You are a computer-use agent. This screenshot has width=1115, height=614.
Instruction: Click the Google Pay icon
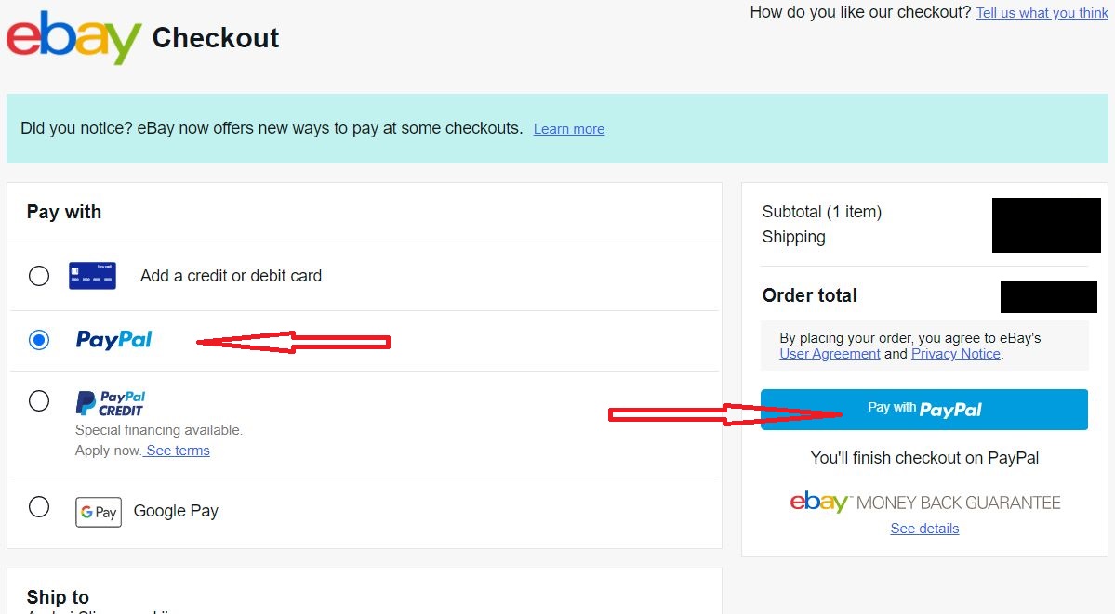point(99,512)
